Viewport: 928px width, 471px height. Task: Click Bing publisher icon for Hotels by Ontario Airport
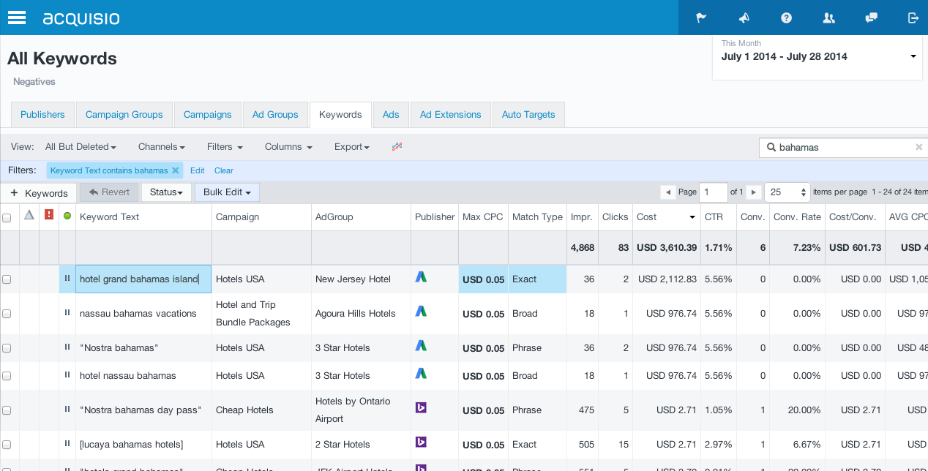pyautogui.click(x=421, y=407)
